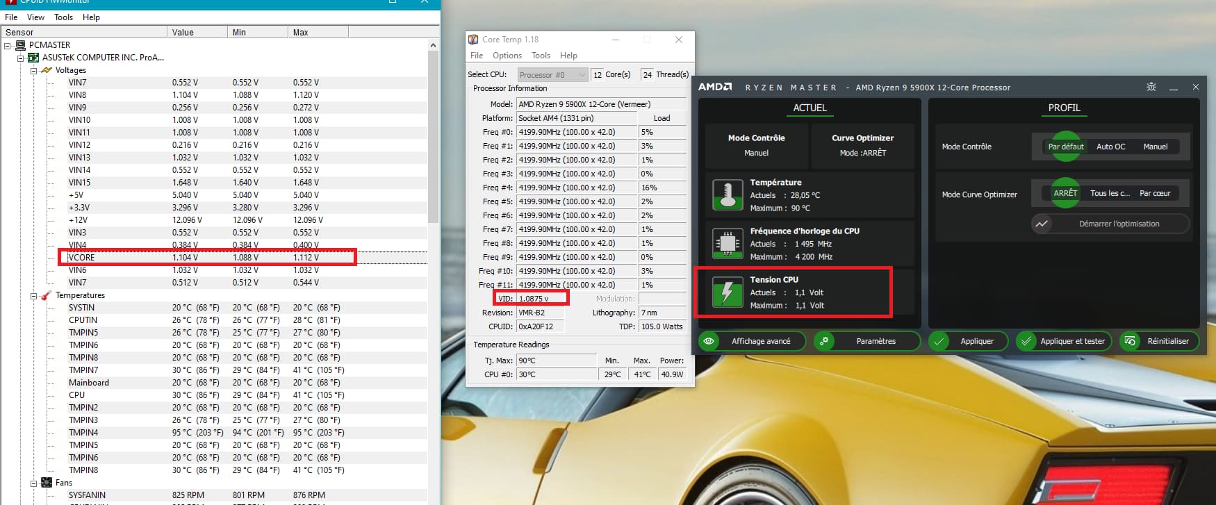Select the Mainboard temperature row
This screenshot has height=505, width=1216.
(247, 383)
